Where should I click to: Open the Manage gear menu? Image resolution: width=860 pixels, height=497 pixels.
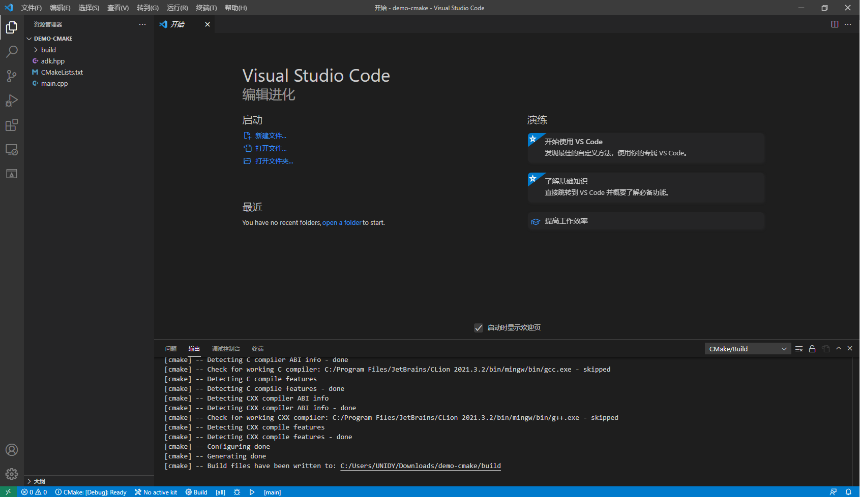point(12,474)
